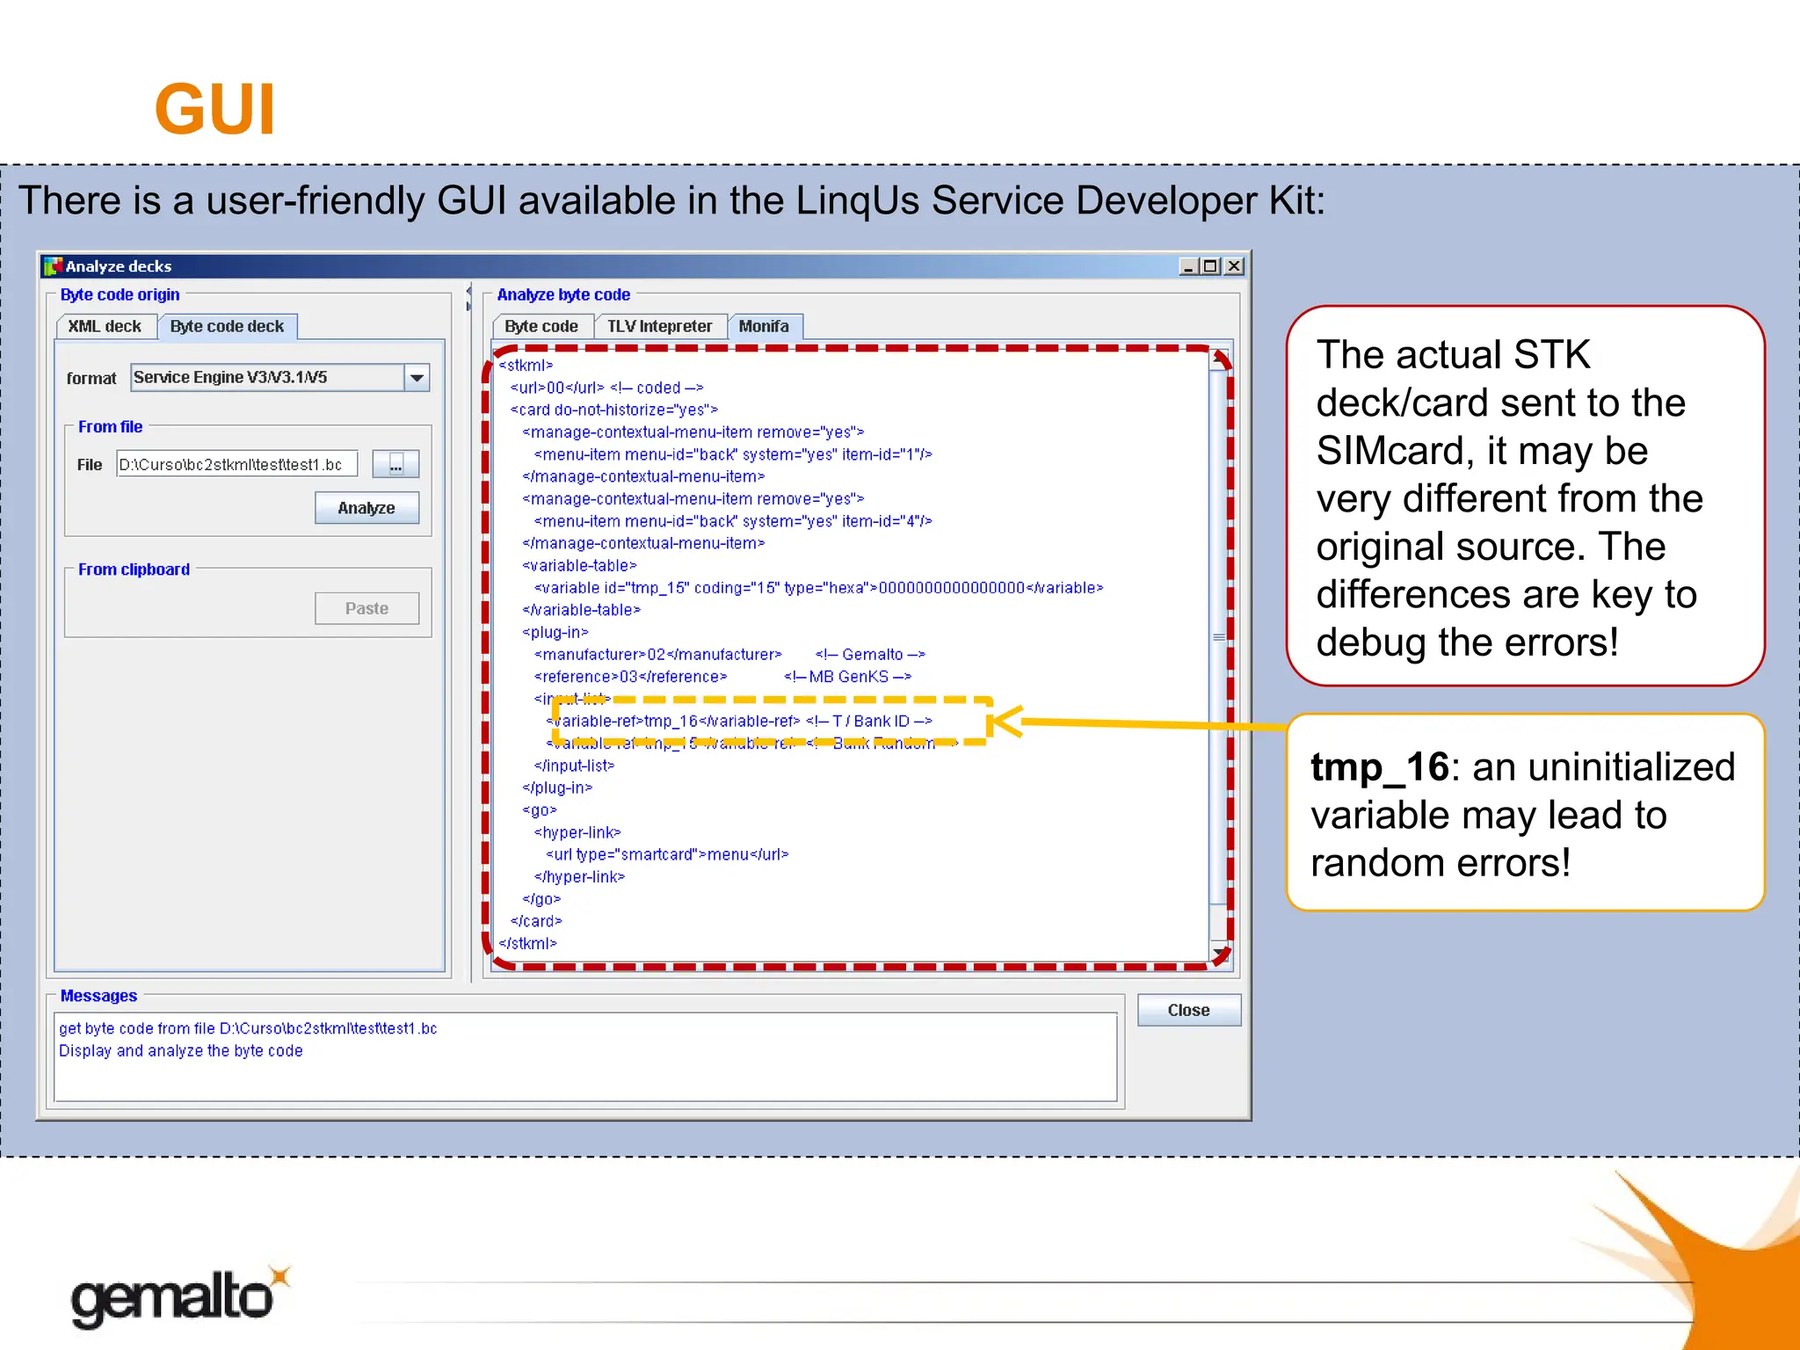Viewport: 1800px width, 1350px height.
Task: Switch to the Byte code deck tab
Action: tap(227, 327)
